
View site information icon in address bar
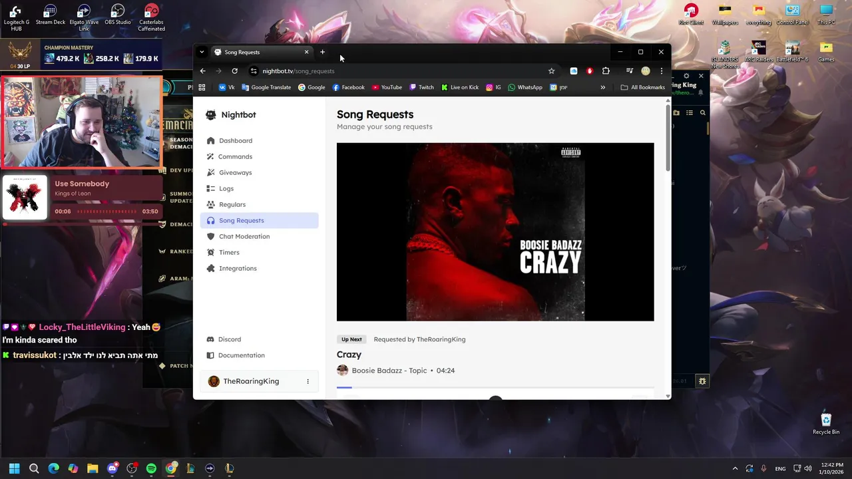254,71
